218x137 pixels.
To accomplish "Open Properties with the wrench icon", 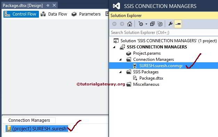I will pos(170,24).
